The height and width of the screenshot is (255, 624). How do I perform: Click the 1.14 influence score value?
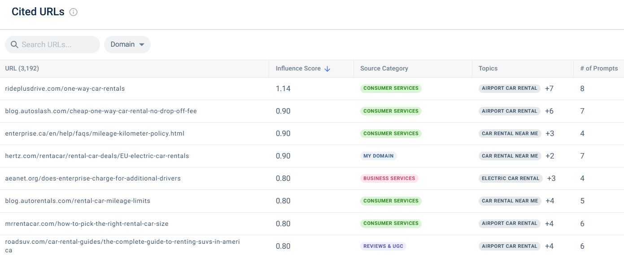(283, 88)
